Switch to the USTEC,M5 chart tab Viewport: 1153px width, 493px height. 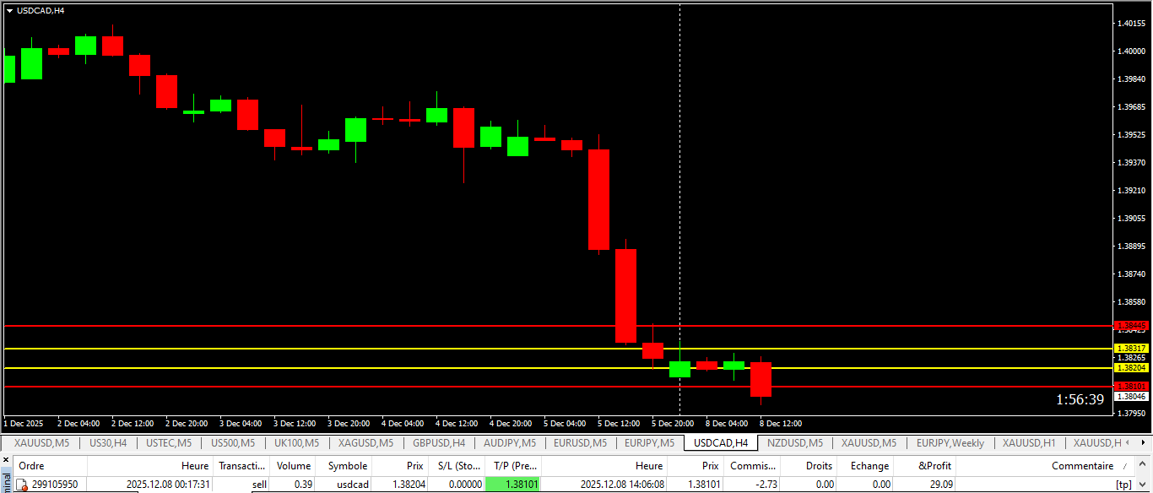tap(169, 442)
